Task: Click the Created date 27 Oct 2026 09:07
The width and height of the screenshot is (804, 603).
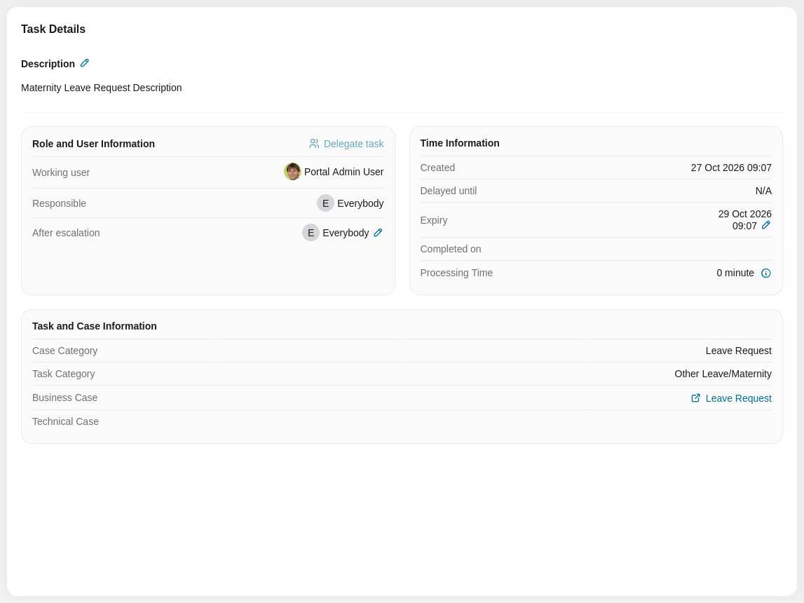Action: tap(731, 168)
